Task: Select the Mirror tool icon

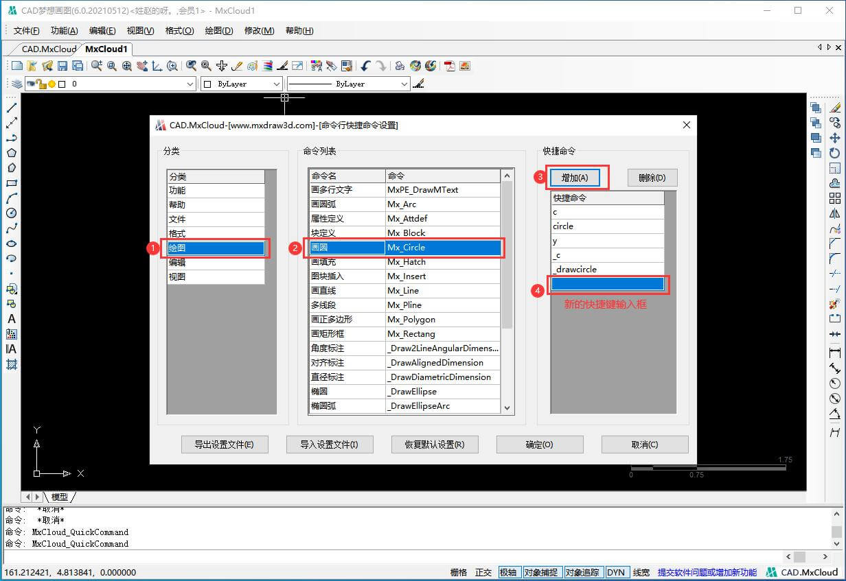Action: (835, 213)
